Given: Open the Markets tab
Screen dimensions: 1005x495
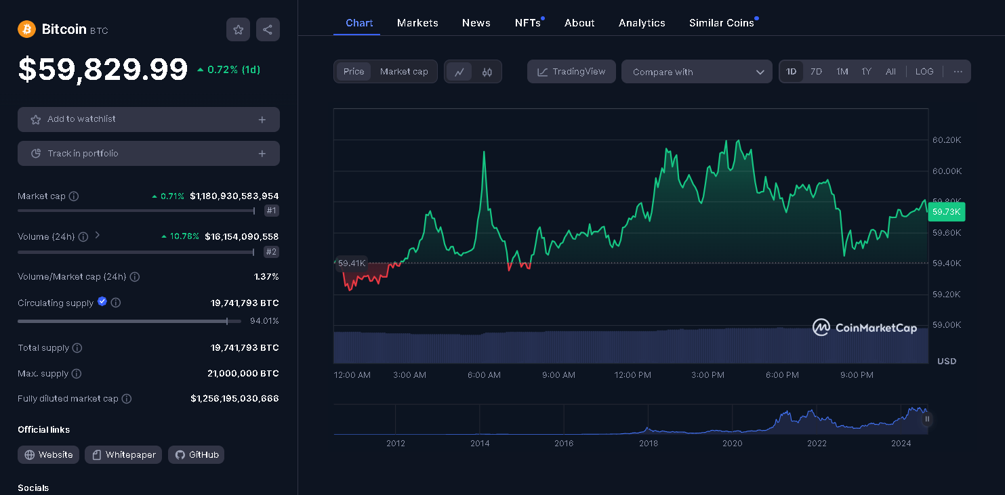Looking at the screenshot, I should pos(417,23).
